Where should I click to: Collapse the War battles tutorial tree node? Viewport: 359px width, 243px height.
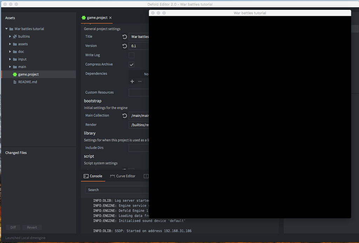click(x=6, y=29)
